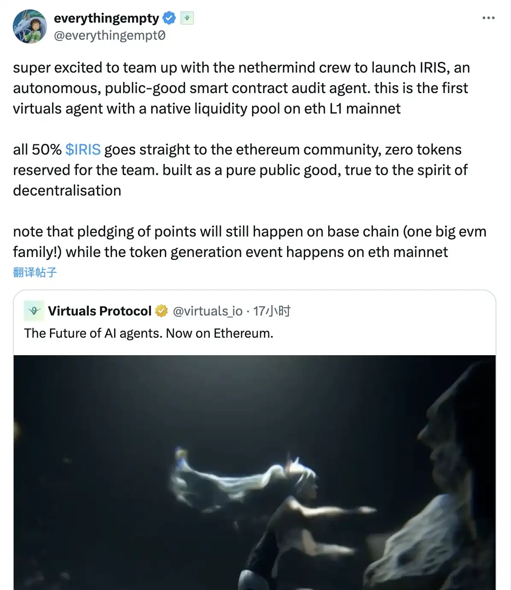Open the @virtuals_io profile handle

coord(208,311)
